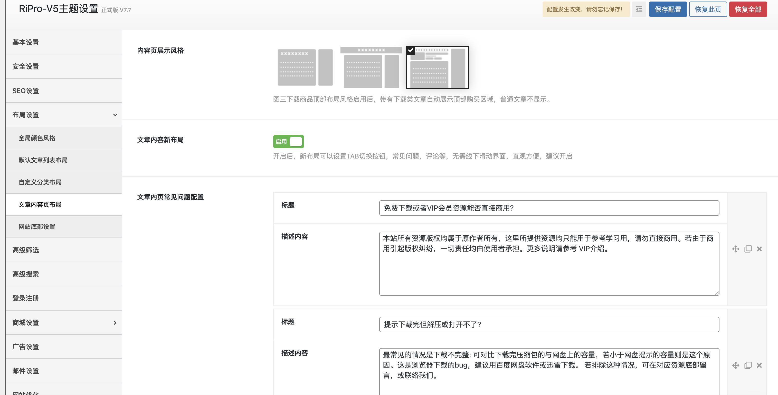Remove the second FAQ item with X icon
778x395 pixels.
point(759,366)
